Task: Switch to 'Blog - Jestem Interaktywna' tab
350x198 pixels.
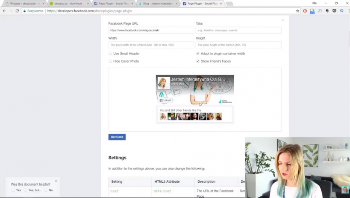Action: [157, 3]
